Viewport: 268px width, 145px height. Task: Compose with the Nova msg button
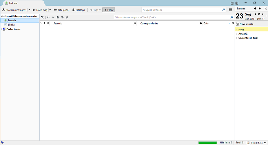click(40, 10)
